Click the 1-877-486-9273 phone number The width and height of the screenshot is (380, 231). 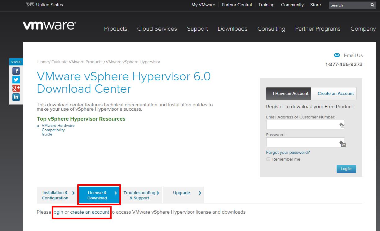tap(344, 64)
